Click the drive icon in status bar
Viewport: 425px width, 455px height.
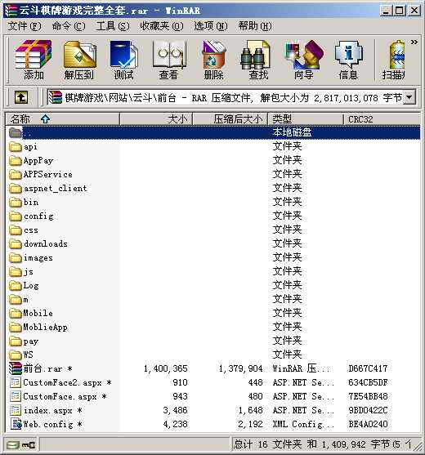[x=13, y=444]
